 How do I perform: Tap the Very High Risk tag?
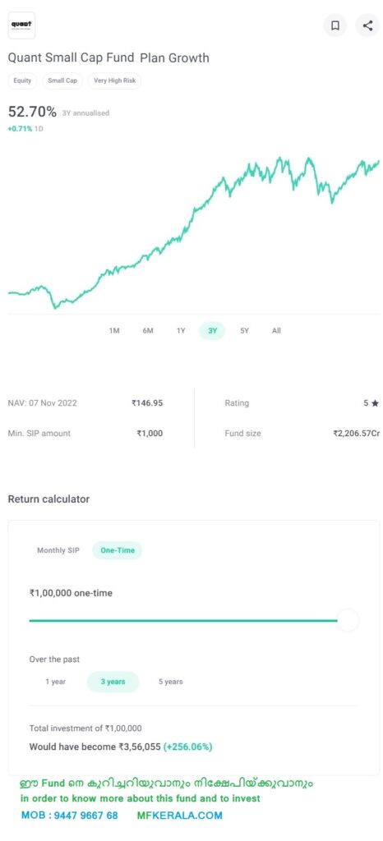114,81
